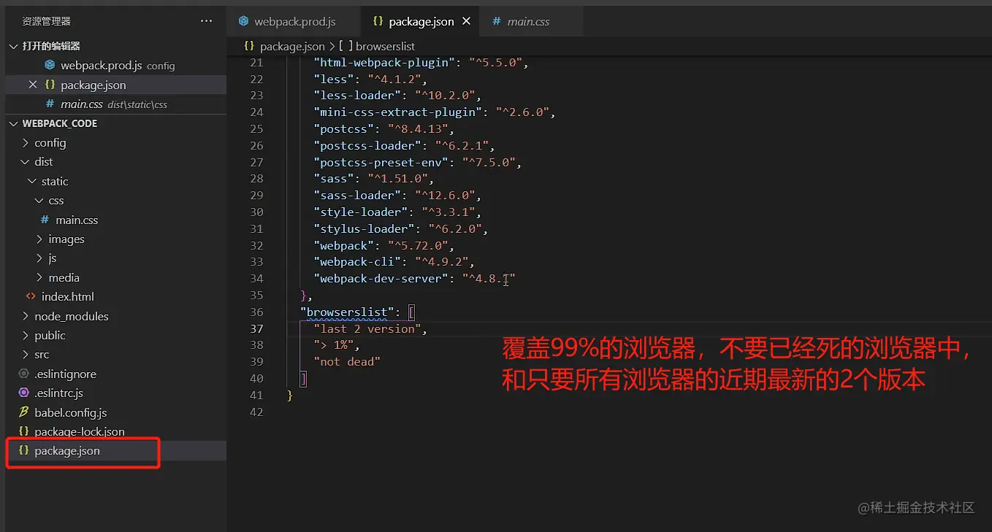Screen dimensions: 992x532
Task: Collapse the WEBPACK_CODE root folder
Action: (13, 123)
